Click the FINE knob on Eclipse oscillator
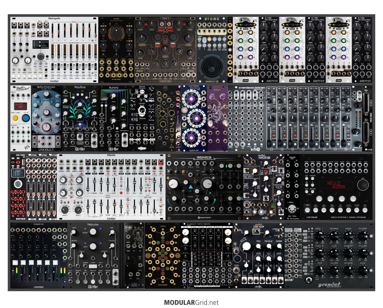 103,31
